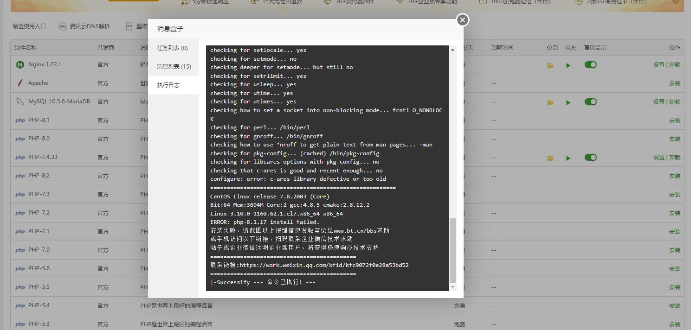The image size is (691, 330).
Task: Open Nginx folder location icon
Action: (550, 65)
